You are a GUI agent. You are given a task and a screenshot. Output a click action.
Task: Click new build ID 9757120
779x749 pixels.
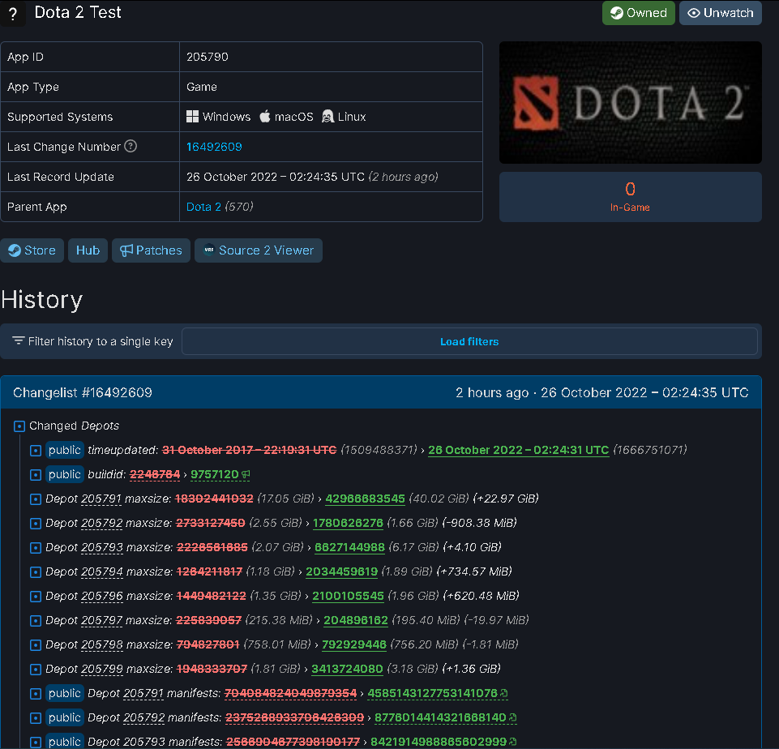click(x=215, y=474)
